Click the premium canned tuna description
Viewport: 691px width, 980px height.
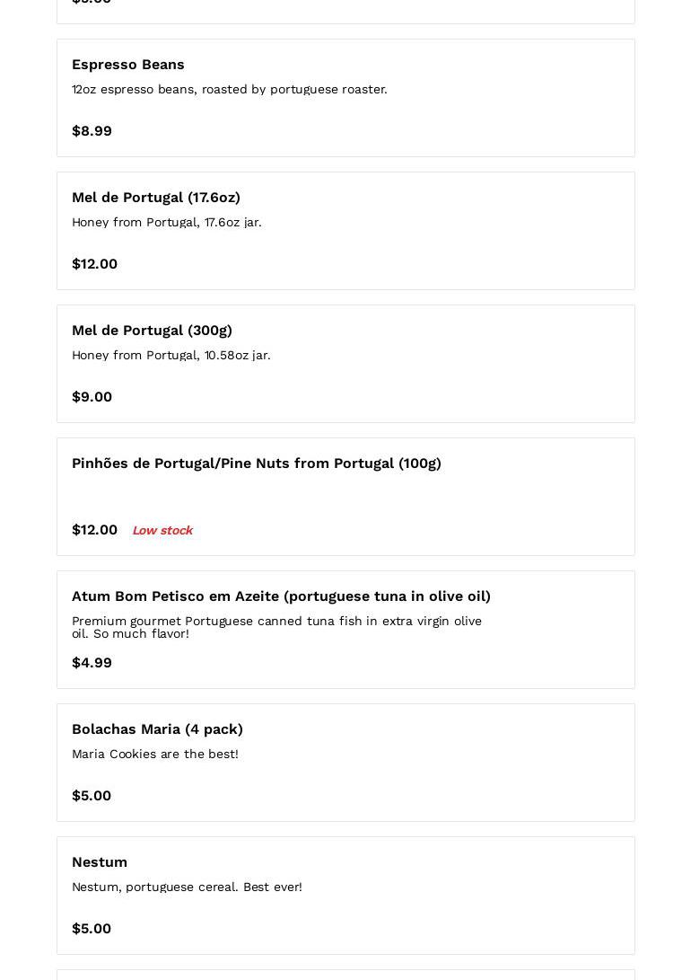[276, 627]
